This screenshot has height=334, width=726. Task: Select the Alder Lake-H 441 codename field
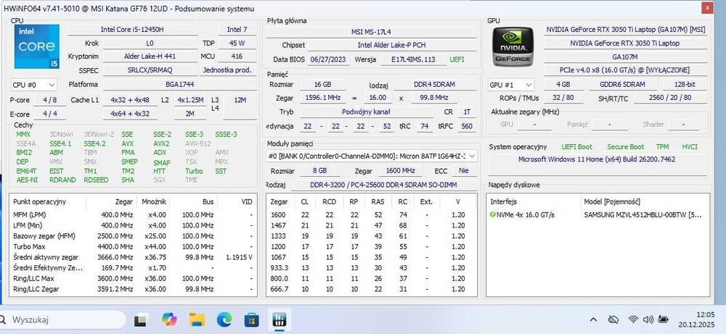[149, 57]
